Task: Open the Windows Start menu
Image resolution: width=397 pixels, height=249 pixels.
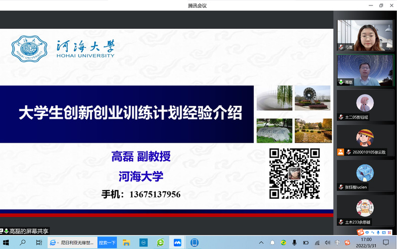Action: pyautogui.click(x=6, y=243)
